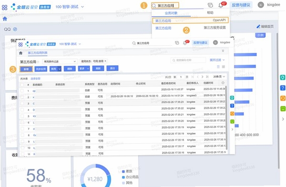Click 反馈与建议 button in main window
The height and width of the screenshot is (187, 286).
point(241,5)
